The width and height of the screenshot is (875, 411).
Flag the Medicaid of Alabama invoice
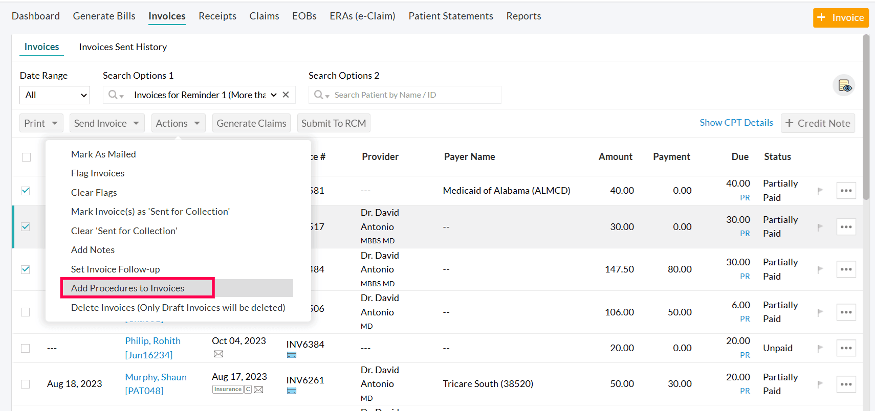(820, 191)
